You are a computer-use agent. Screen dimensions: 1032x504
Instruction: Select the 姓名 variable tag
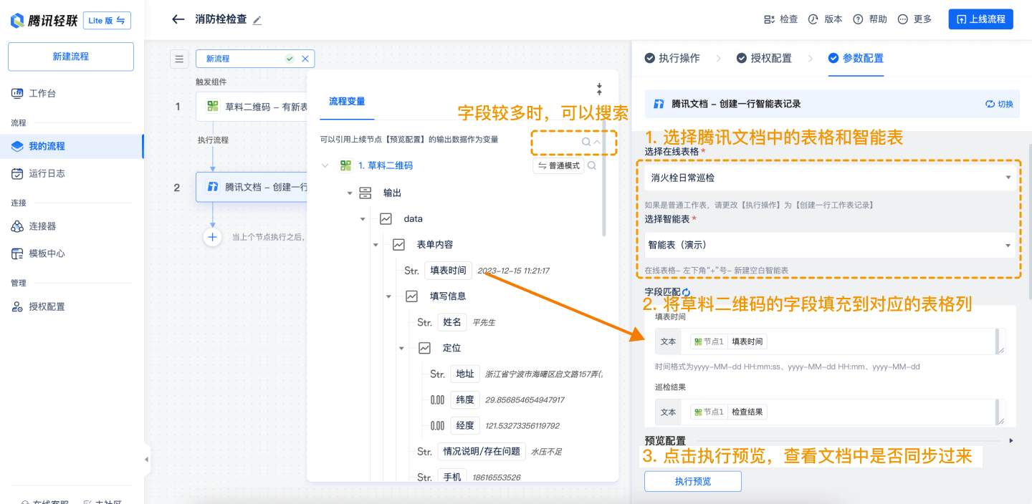click(x=452, y=322)
